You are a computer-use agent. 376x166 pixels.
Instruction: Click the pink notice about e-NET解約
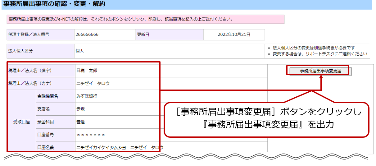pyautogui.click(x=121, y=19)
